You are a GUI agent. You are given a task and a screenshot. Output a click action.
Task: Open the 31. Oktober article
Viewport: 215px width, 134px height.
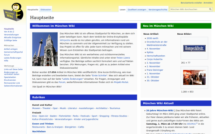(x=153, y=77)
